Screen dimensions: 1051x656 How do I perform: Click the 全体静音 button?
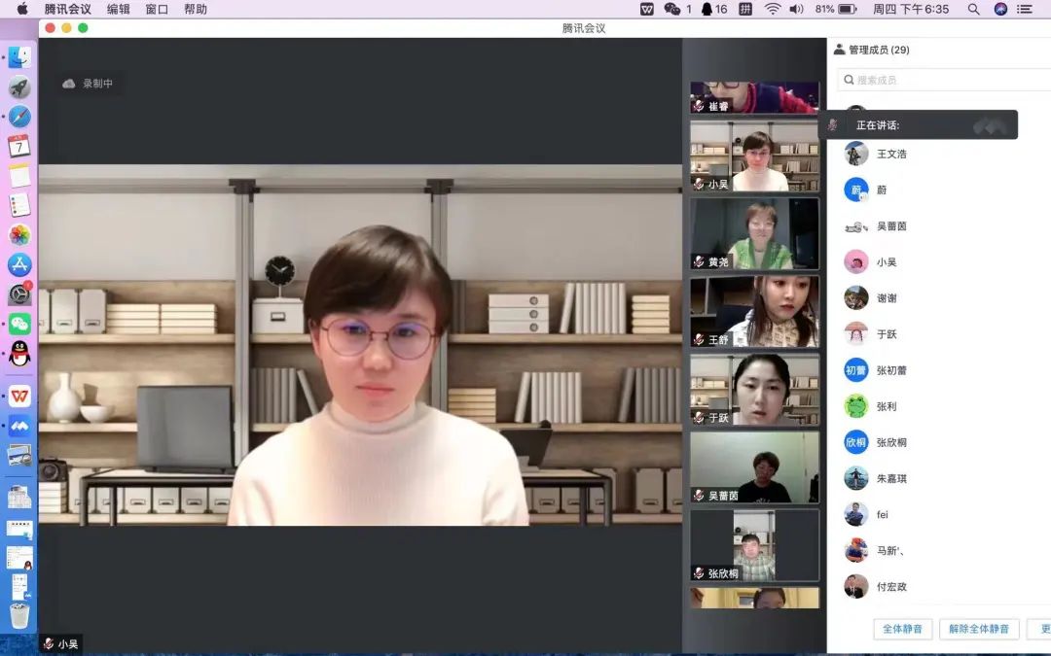[x=902, y=629]
